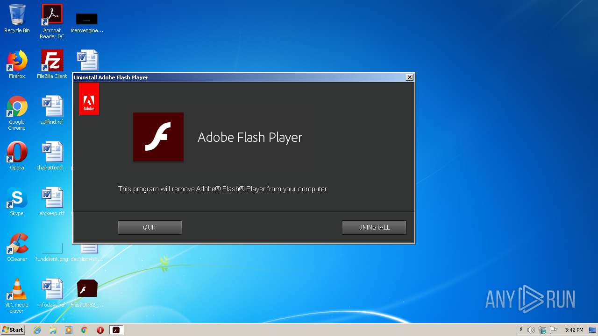This screenshot has width=598, height=336.
Task: Select the fundclient.png desktop file
Action: tap(52, 252)
